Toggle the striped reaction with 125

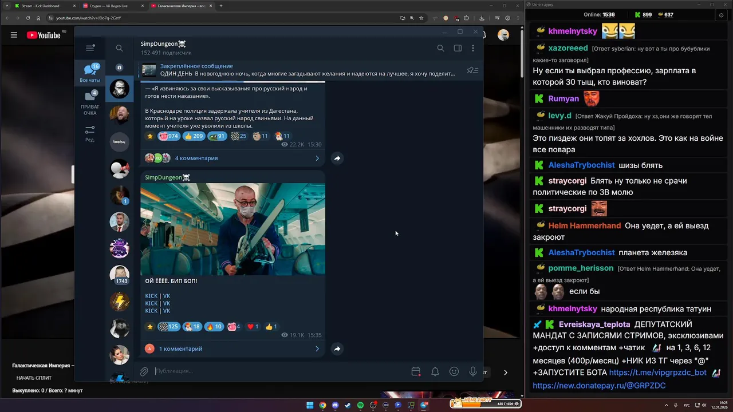[x=168, y=327]
